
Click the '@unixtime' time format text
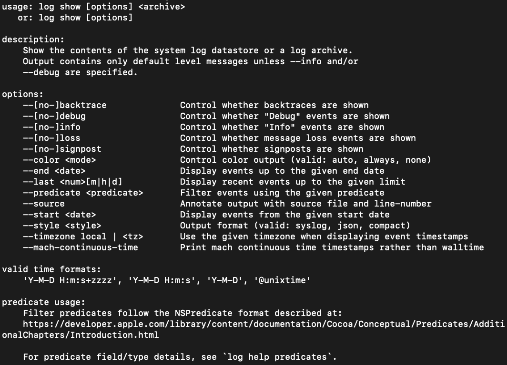284,280
